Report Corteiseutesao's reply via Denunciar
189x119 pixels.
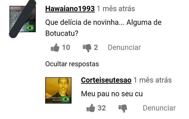[x=159, y=108]
